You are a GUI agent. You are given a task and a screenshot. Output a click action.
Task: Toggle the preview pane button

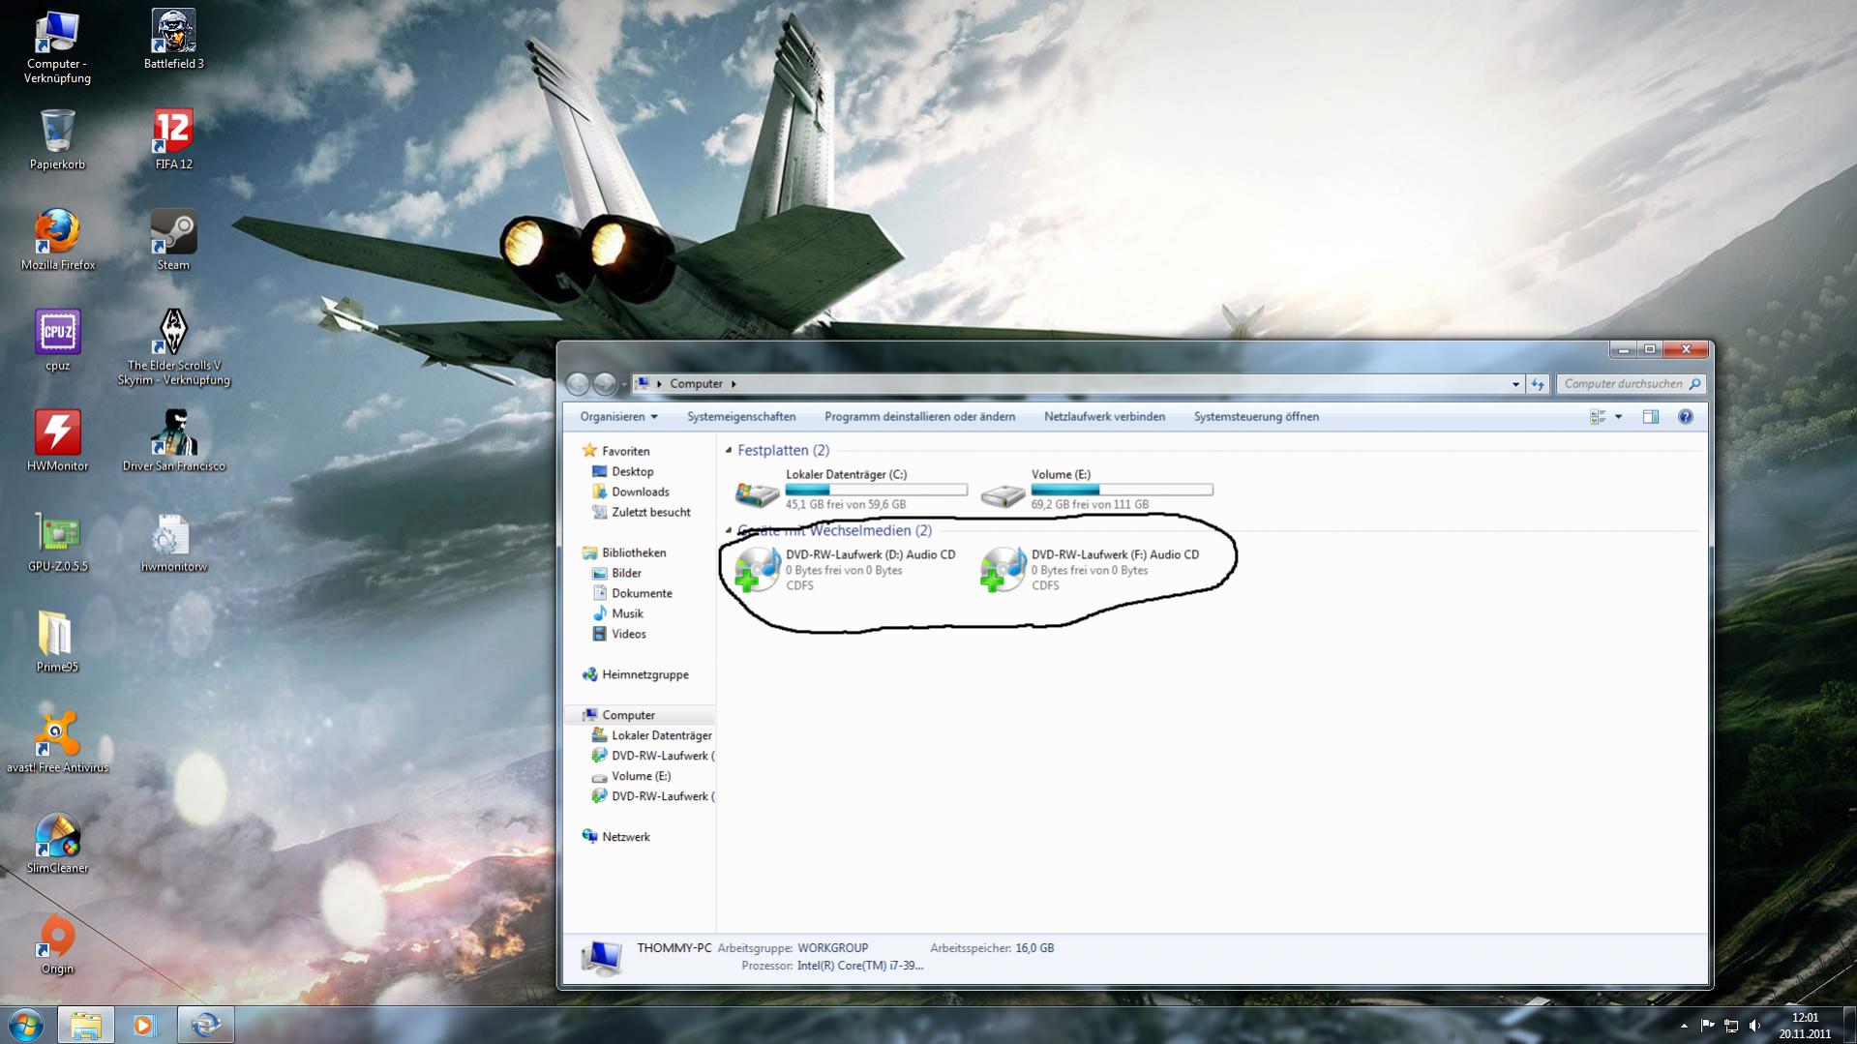[1650, 417]
